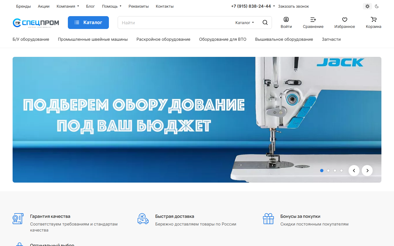394x246 pixels.
Task: Click the Быстрая доставка heading
Action: tap(175, 216)
